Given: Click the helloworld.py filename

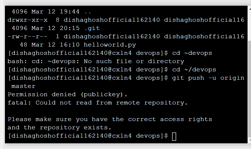Looking at the screenshot, I should tap(110, 45).
